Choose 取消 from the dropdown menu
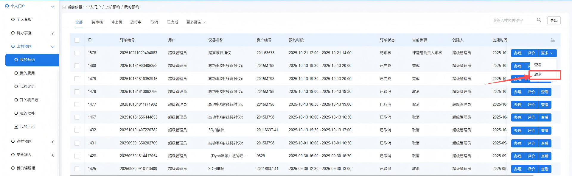Viewport: 572px width, 176px height. point(538,75)
